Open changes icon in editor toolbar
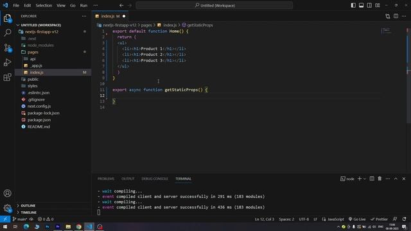Screen dimensions: 411x231 [388, 16]
